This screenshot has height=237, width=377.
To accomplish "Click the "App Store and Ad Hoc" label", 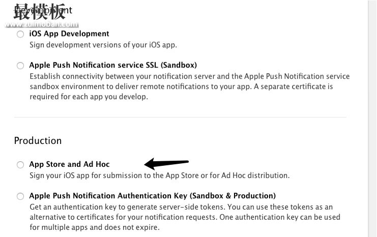I will 69,164.
